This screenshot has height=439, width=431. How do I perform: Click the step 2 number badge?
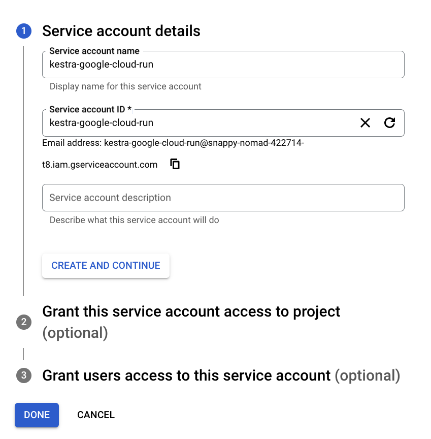(24, 322)
